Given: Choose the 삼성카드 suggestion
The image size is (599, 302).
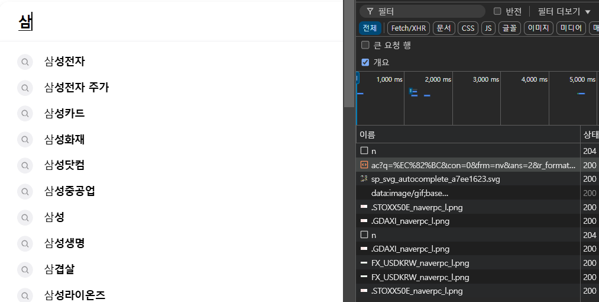Looking at the screenshot, I should coord(64,114).
